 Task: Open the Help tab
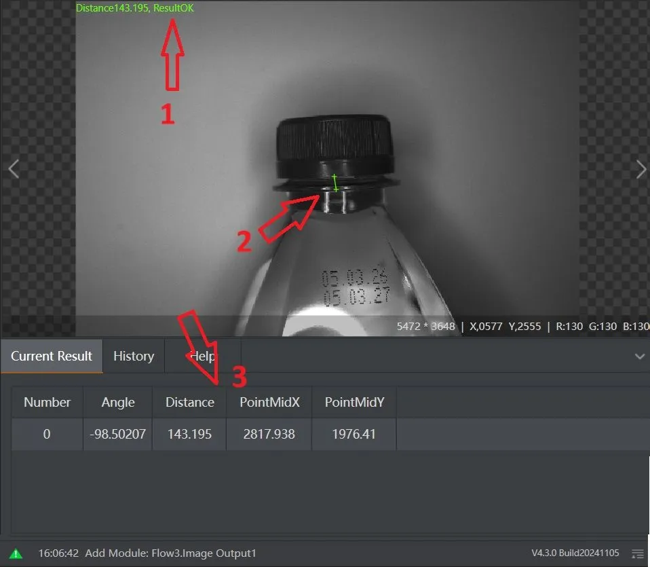(x=203, y=356)
